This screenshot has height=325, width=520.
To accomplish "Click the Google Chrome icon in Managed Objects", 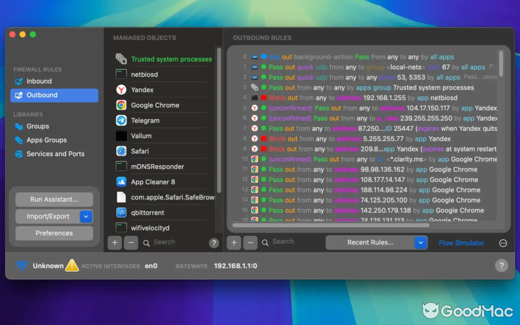I will pyautogui.click(x=121, y=105).
